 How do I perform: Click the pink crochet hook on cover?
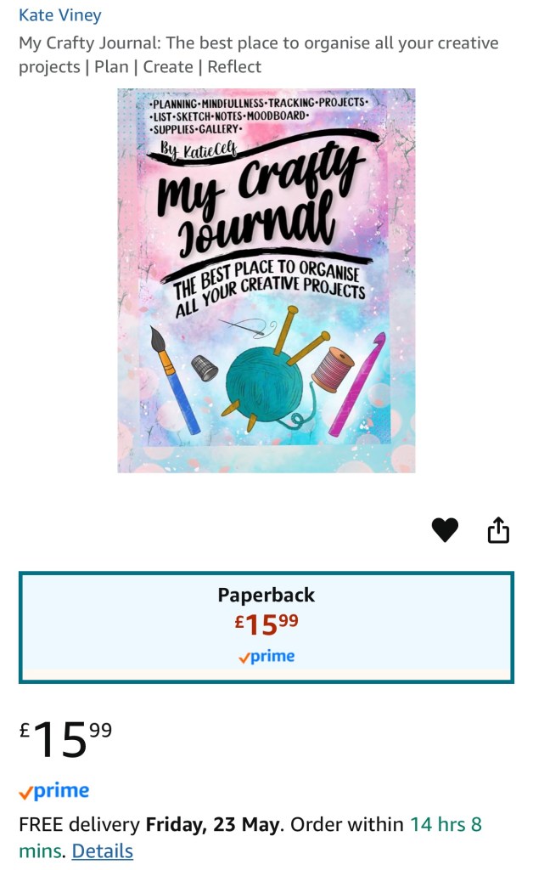pyautogui.click(x=357, y=384)
